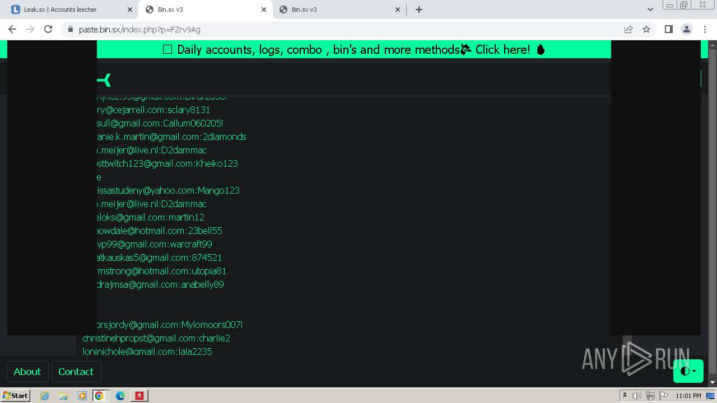Open the Contact page

tap(76, 372)
